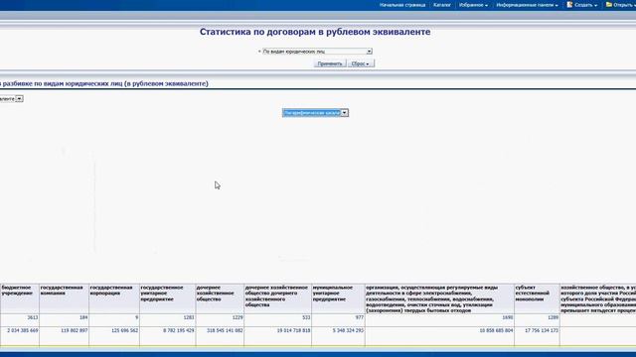Select count cell with value 9
Image resolution: width=636 pixels, height=357 pixels.
[137, 317]
